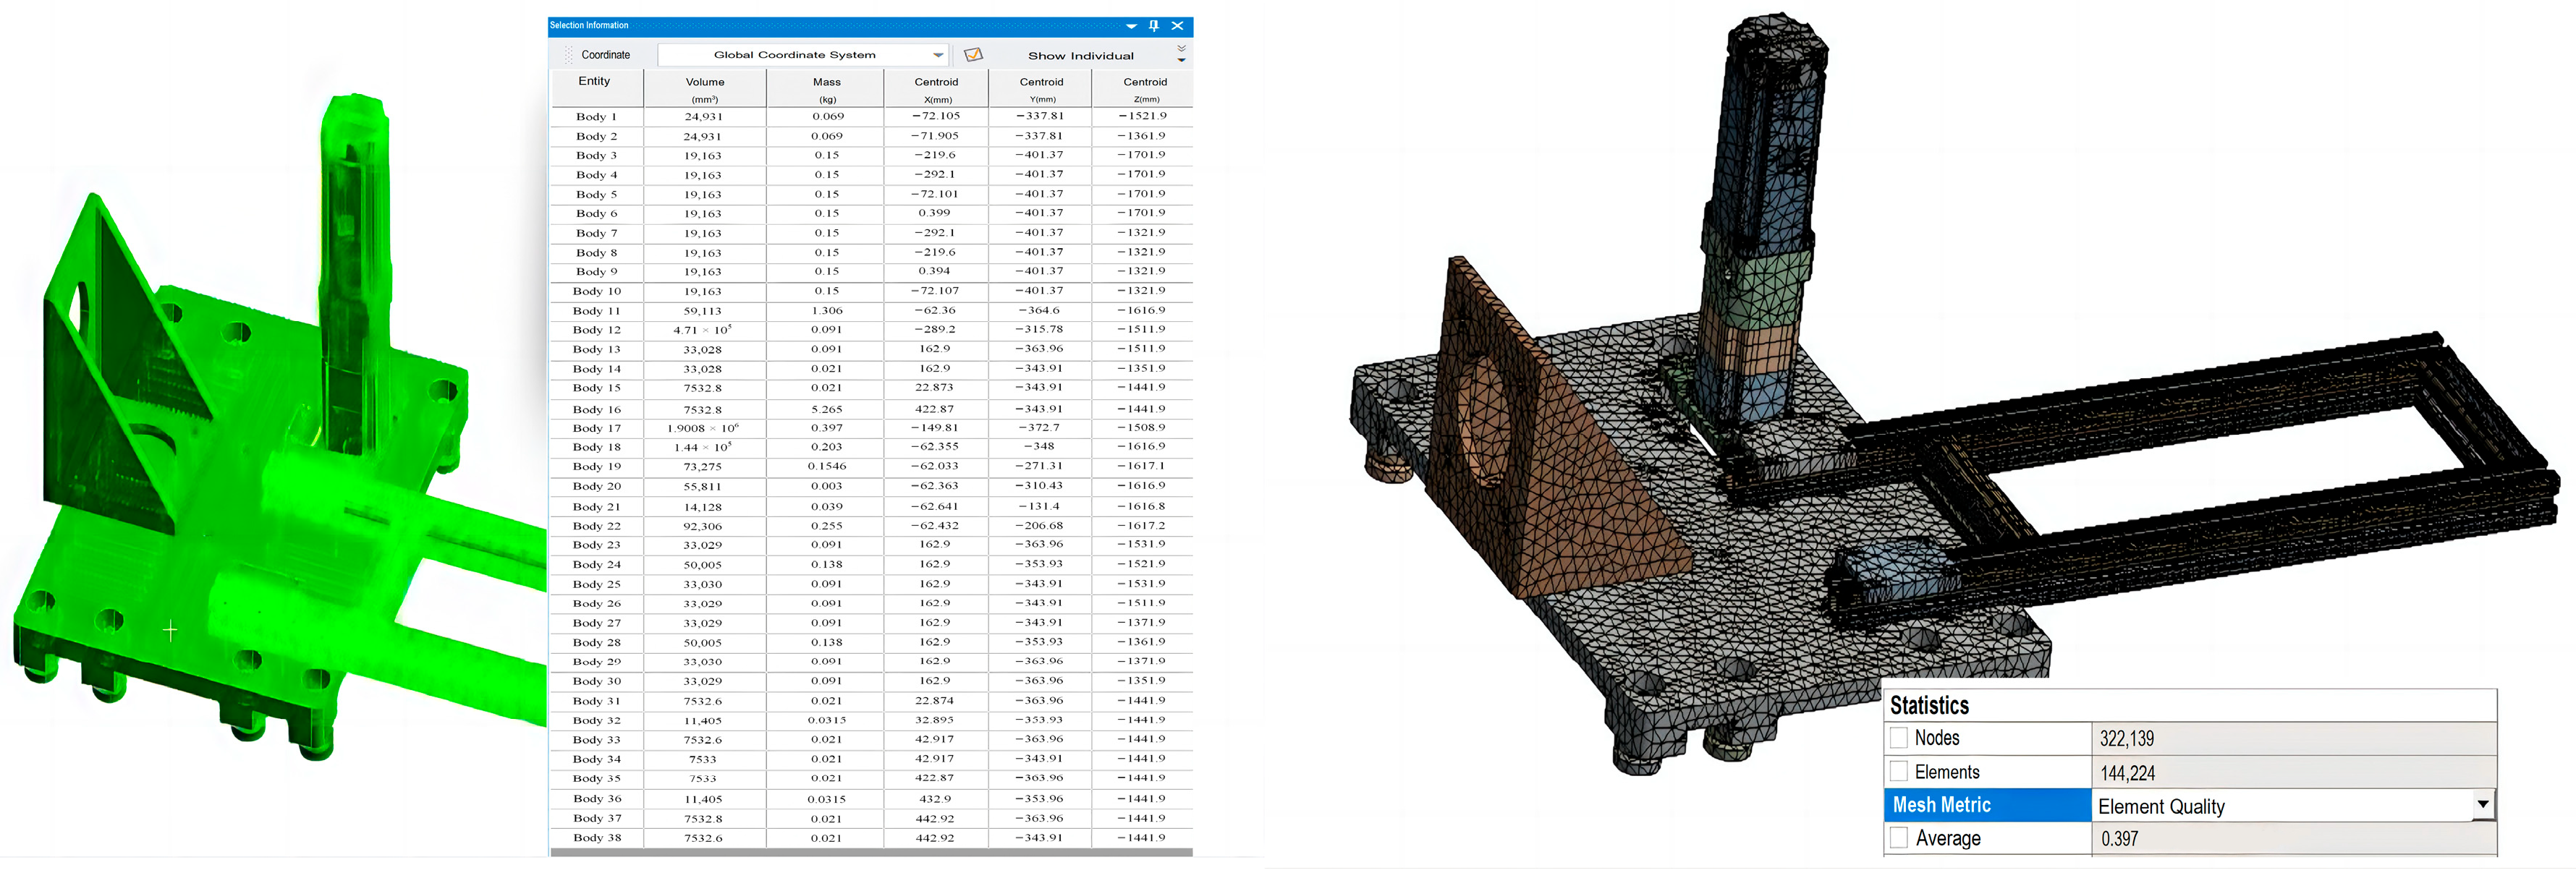Tick the Nodes checkbox
The image size is (2576, 886).
[x=1898, y=738]
